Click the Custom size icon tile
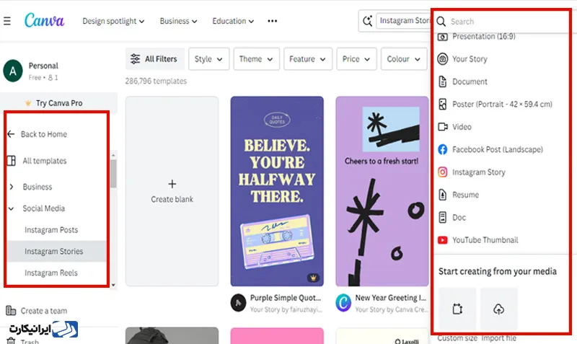This screenshot has height=344, width=577. click(x=457, y=309)
